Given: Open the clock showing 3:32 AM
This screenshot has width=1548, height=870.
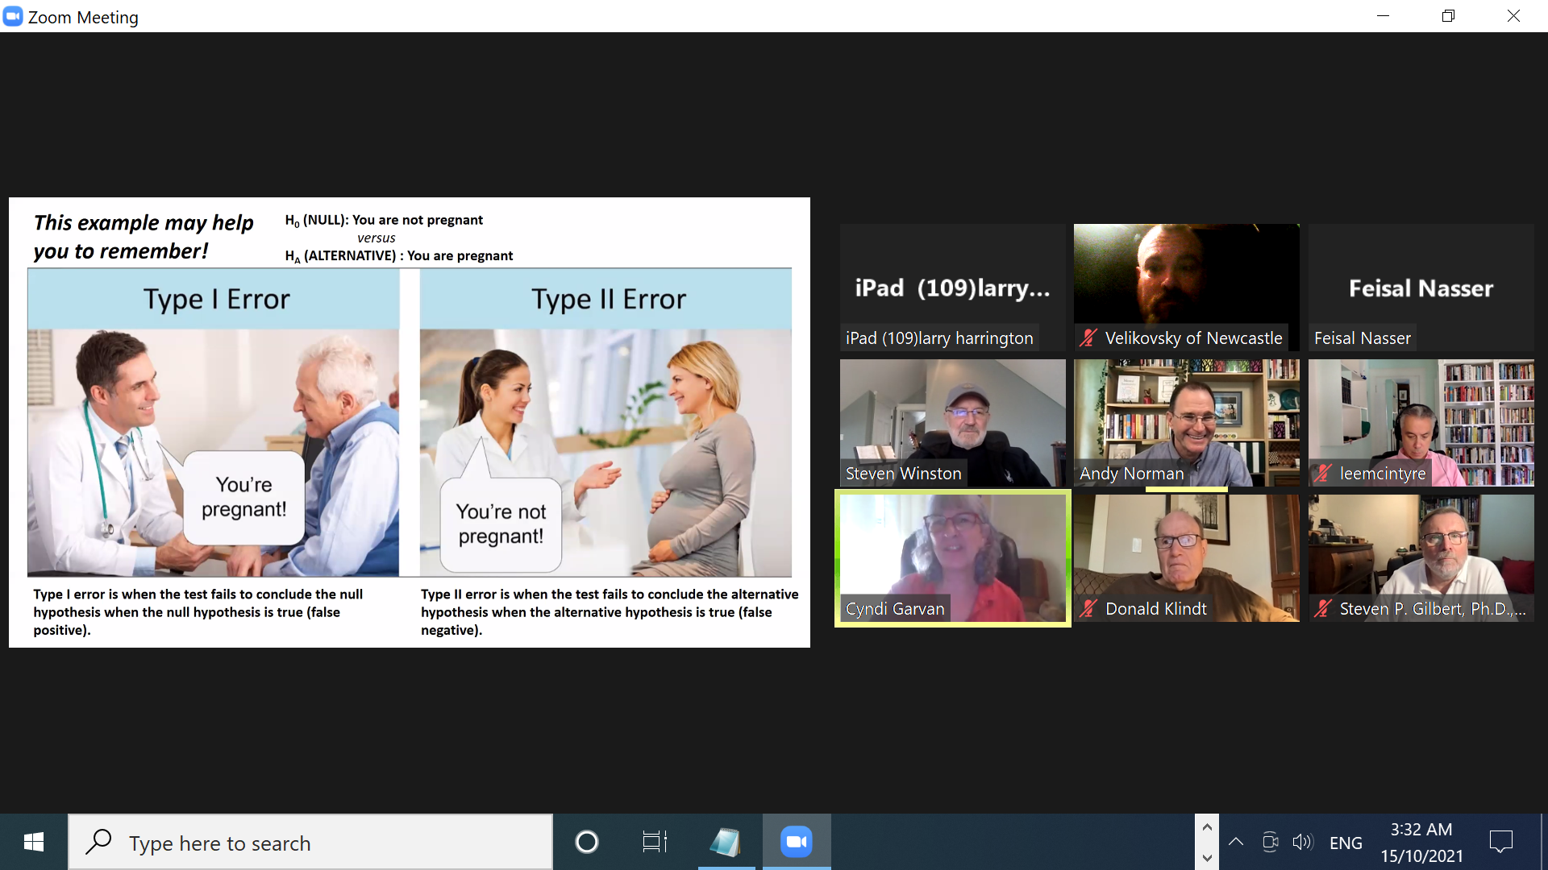Looking at the screenshot, I should click(x=1421, y=843).
